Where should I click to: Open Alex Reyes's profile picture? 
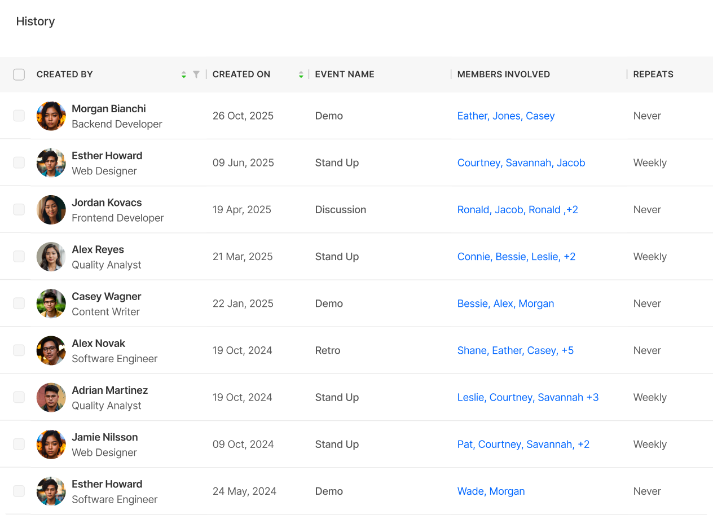pyautogui.click(x=51, y=257)
